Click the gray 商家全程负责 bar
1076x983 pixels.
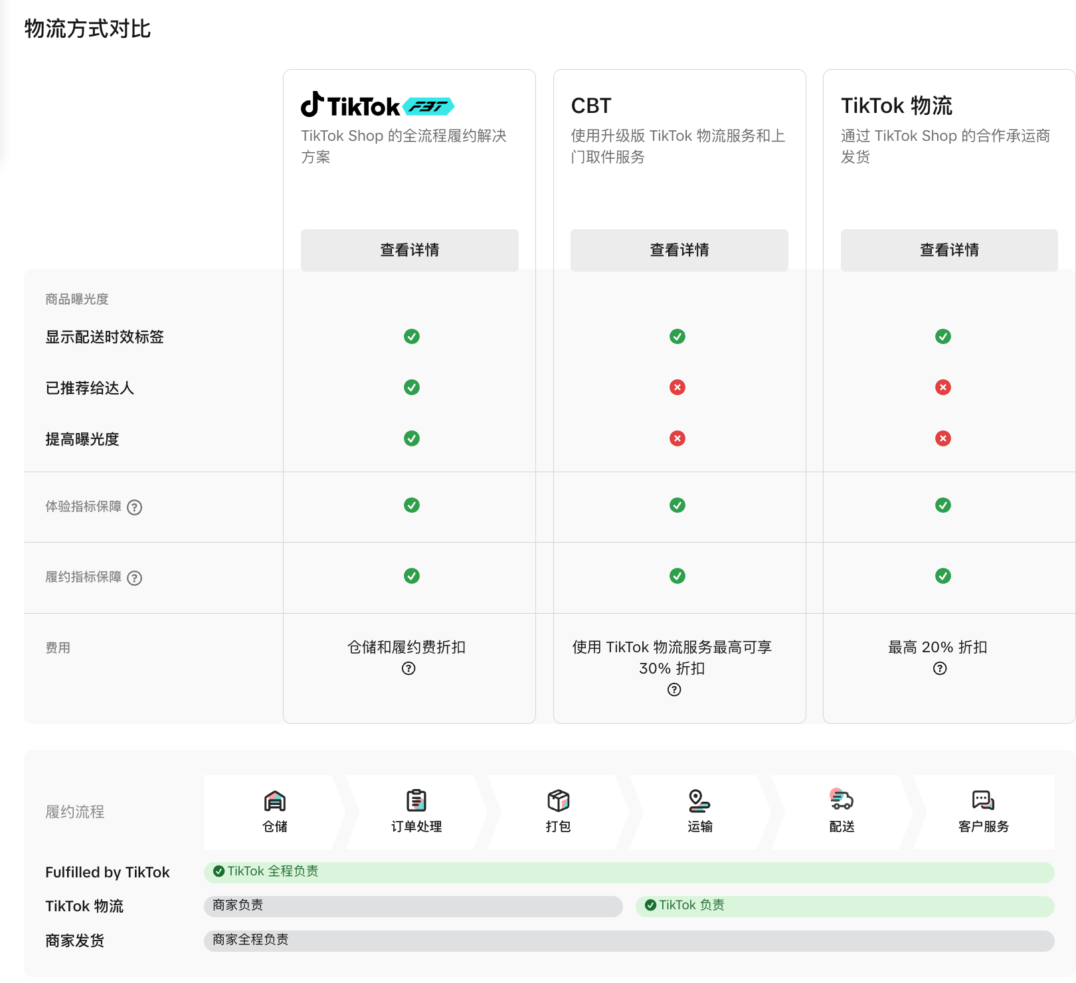point(628,940)
